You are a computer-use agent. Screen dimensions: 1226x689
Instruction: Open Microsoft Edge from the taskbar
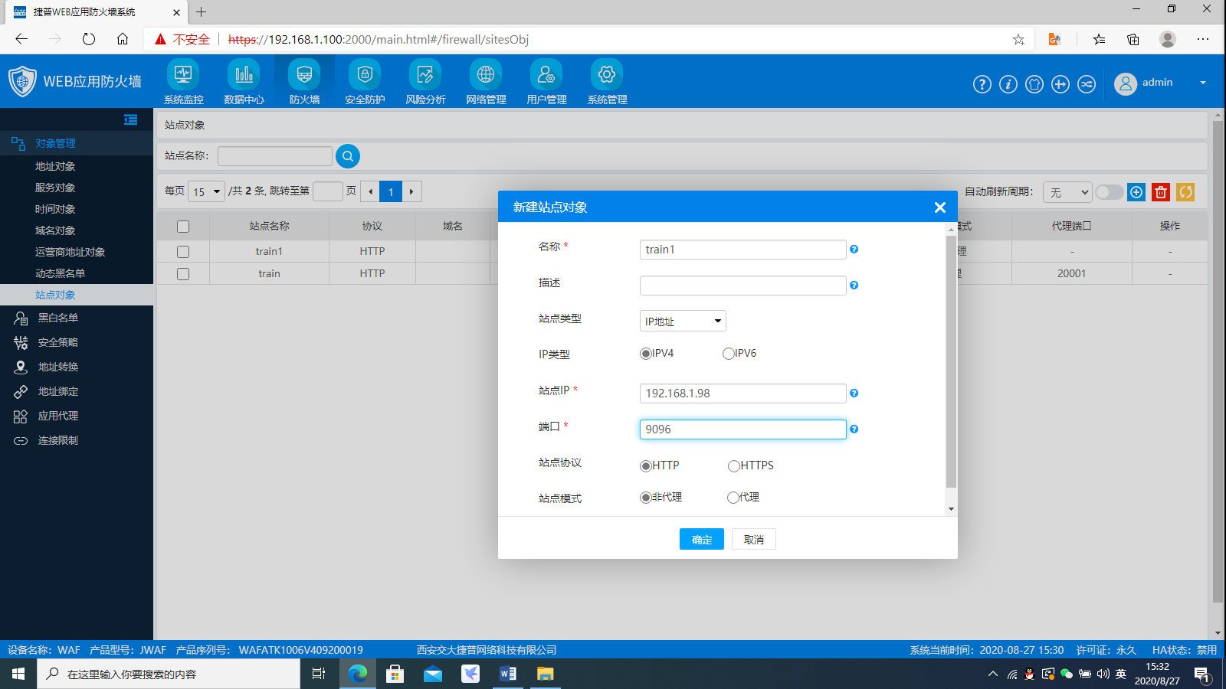[x=358, y=674]
